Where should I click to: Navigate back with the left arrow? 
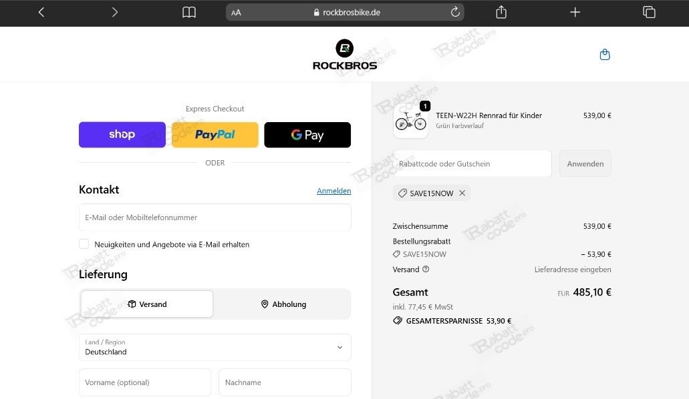pos(41,12)
